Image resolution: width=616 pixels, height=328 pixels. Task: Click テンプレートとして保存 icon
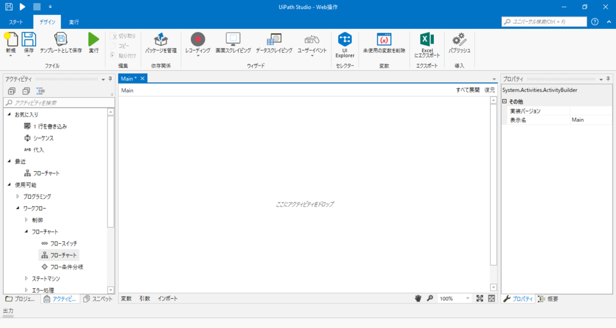(61, 40)
